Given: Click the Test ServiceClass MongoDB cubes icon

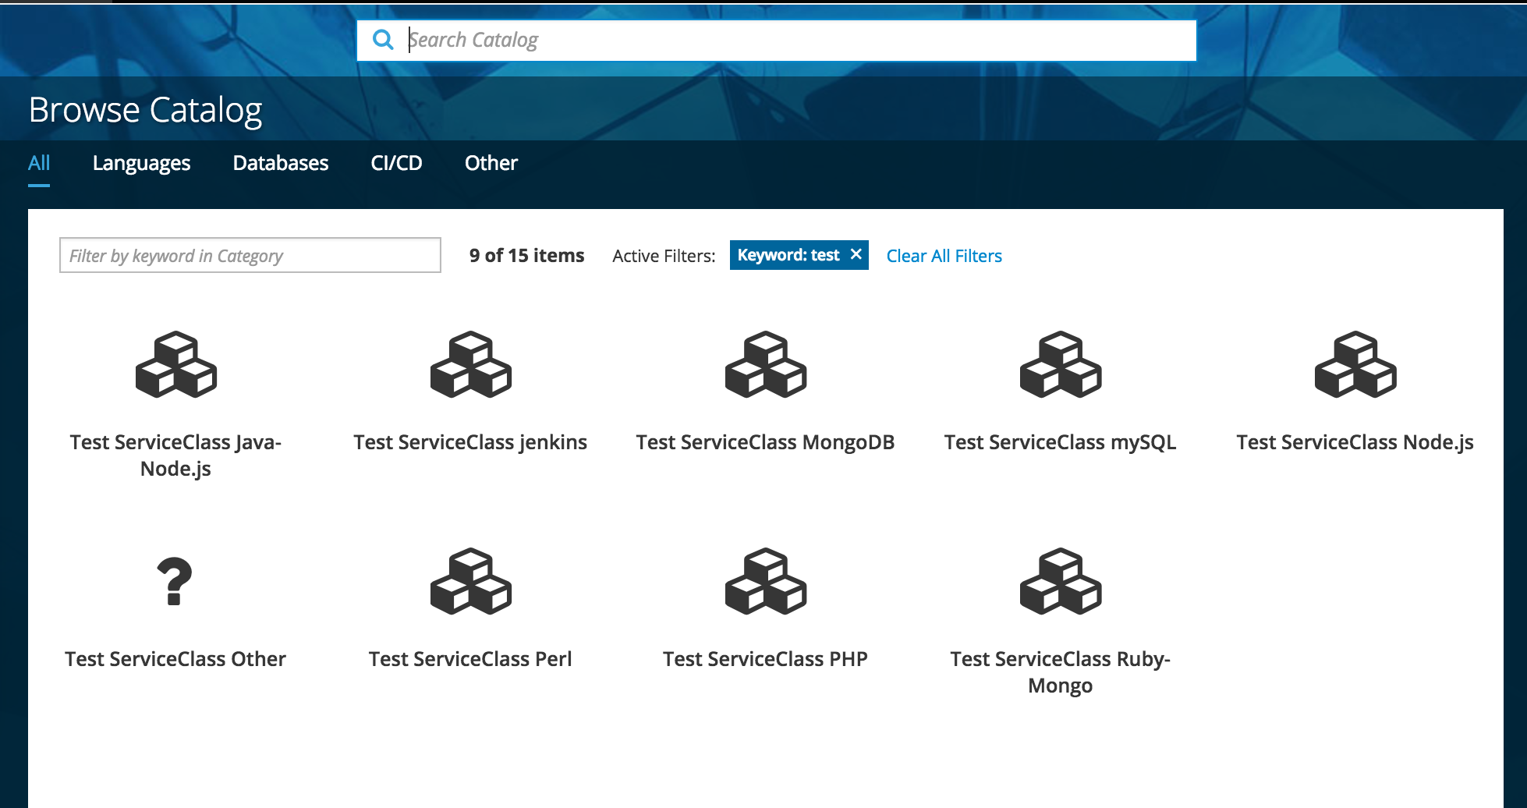Looking at the screenshot, I should point(765,364).
